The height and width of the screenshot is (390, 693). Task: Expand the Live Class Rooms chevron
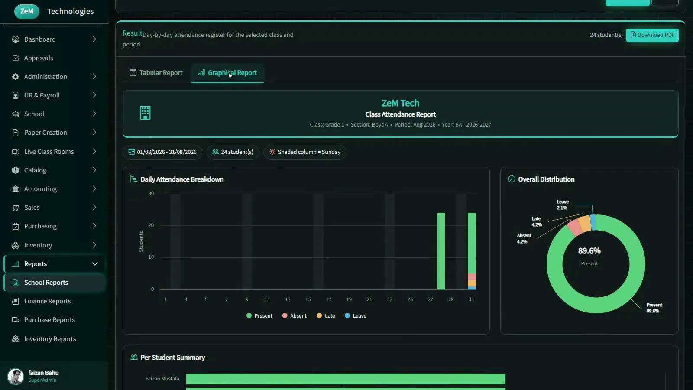(x=94, y=152)
